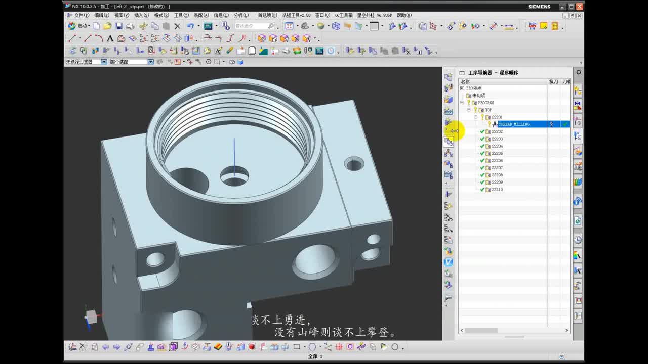The width and height of the screenshot is (648, 364).
Task: Select the 未用项 unused items node
Action: (x=479, y=95)
